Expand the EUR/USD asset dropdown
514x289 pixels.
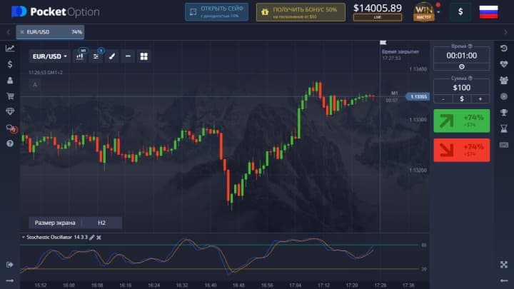coord(49,56)
